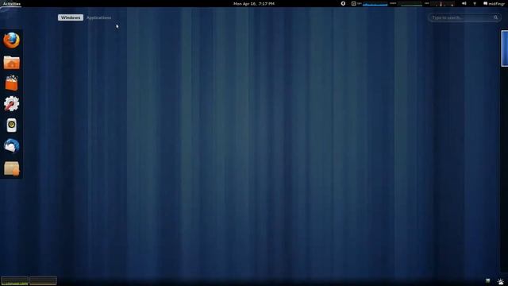The width and height of the screenshot is (508, 286).
Task: Open the Home folder icon in the dash
Action: 12,62
